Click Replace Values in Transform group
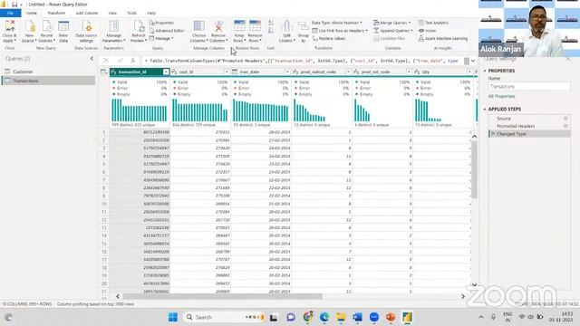The width and height of the screenshot is (580, 326). point(329,38)
